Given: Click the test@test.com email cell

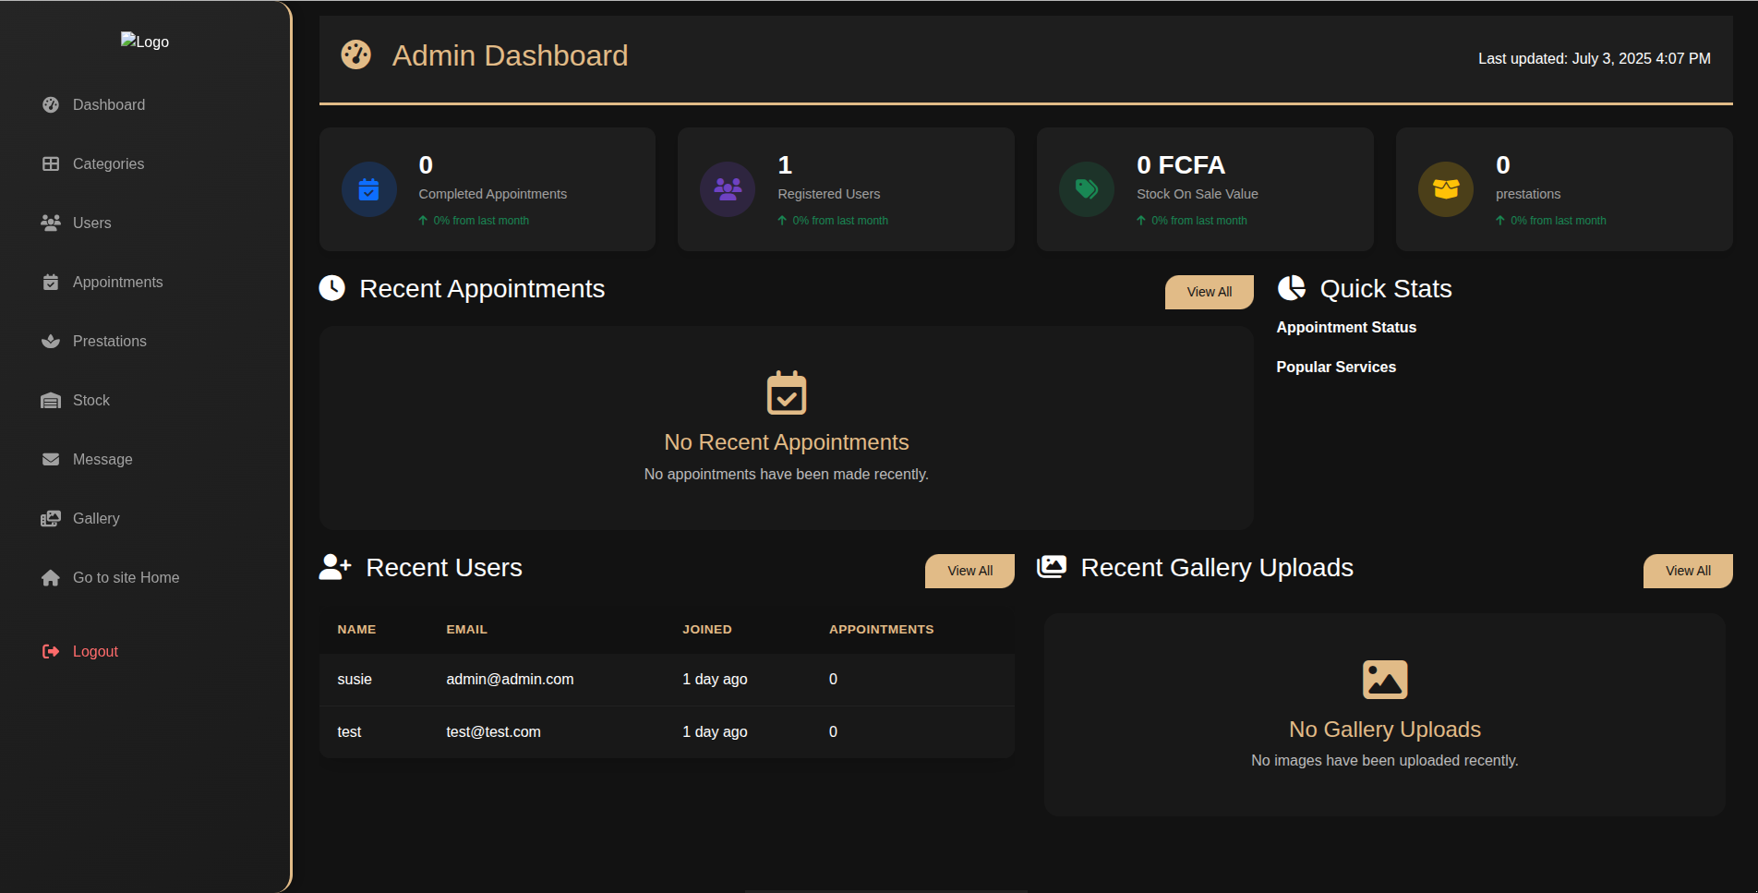Looking at the screenshot, I should point(493,732).
